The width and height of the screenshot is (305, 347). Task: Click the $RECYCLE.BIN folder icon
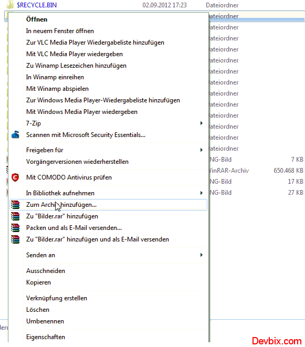coord(10,5)
